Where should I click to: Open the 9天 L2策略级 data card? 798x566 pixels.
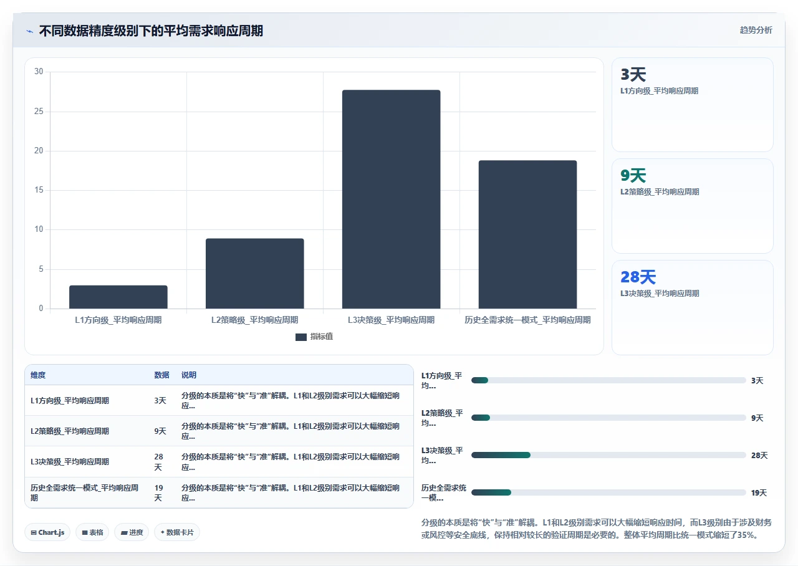693,206
